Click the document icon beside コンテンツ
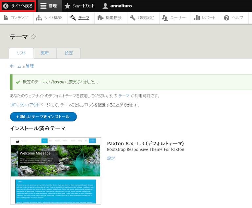This screenshot has width=252, height=208. (x=6, y=18)
